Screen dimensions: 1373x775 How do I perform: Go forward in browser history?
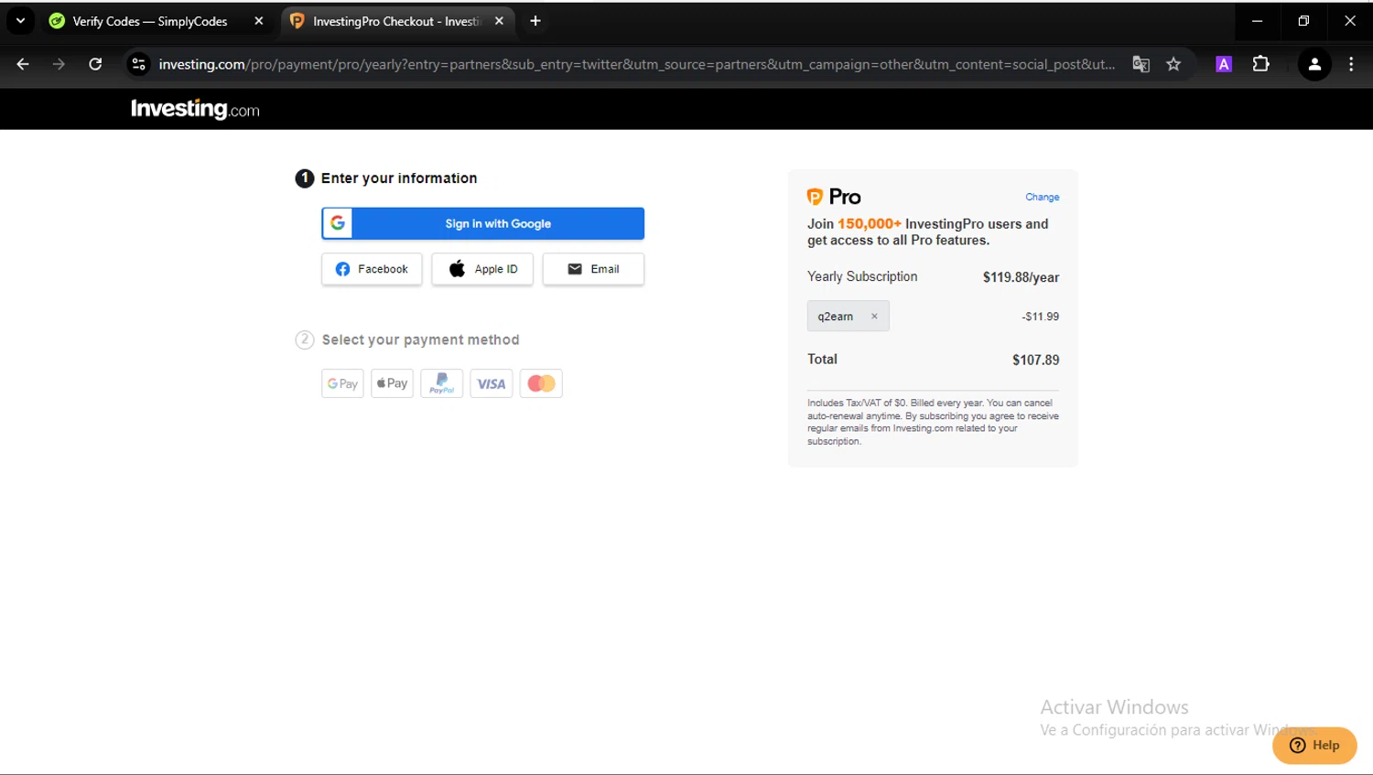(59, 64)
